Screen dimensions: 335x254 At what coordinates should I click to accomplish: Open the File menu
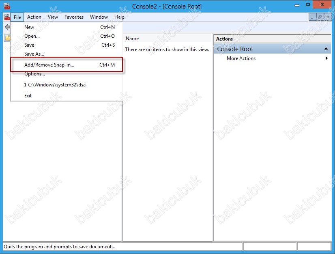pyautogui.click(x=17, y=17)
